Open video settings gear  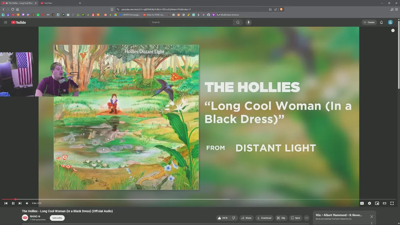click(369, 203)
